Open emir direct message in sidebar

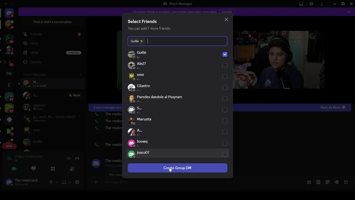click(53, 130)
